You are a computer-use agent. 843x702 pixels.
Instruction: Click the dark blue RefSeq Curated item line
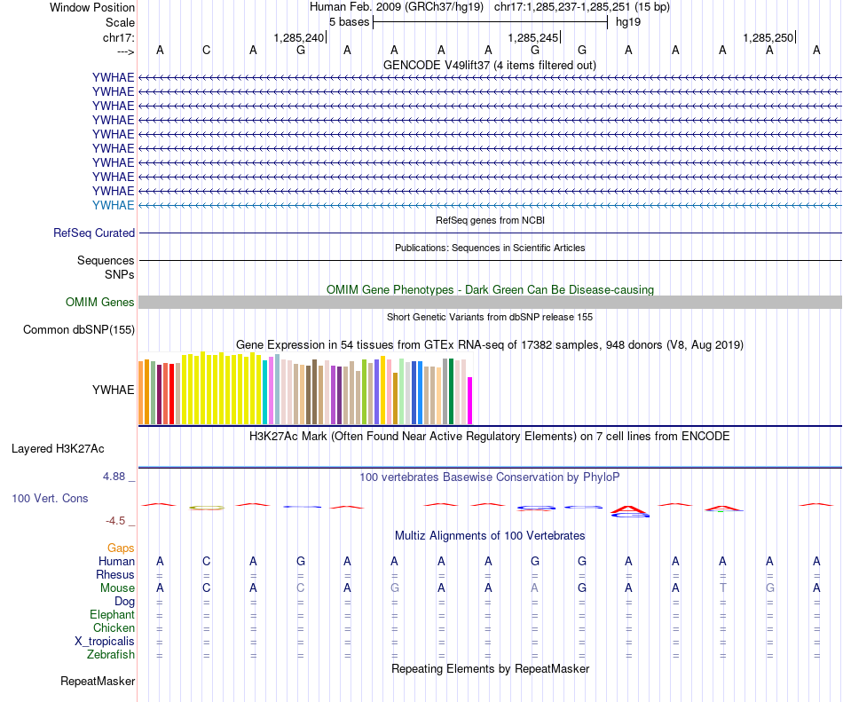coord(491,233)
